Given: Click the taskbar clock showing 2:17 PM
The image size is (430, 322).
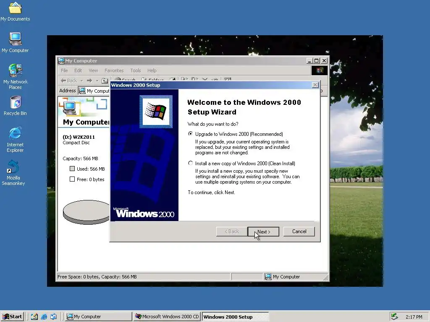Looking at the screenshot, I should pos(414,317).
